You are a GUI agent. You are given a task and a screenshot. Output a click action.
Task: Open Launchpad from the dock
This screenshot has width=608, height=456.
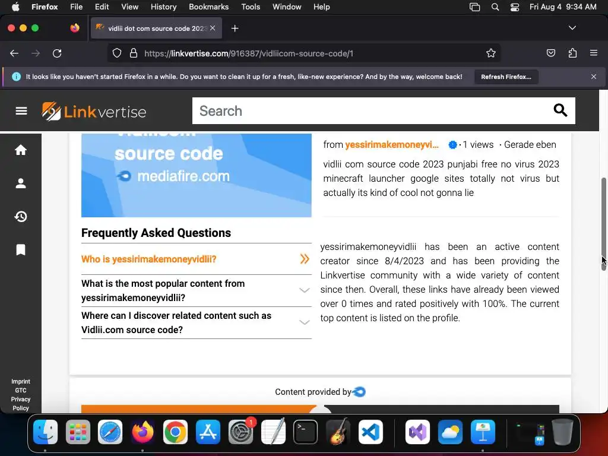(78, 432)
